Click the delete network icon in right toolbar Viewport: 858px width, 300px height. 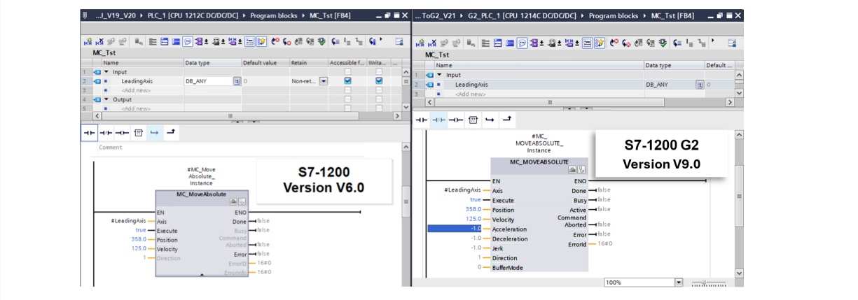[432, 43]
